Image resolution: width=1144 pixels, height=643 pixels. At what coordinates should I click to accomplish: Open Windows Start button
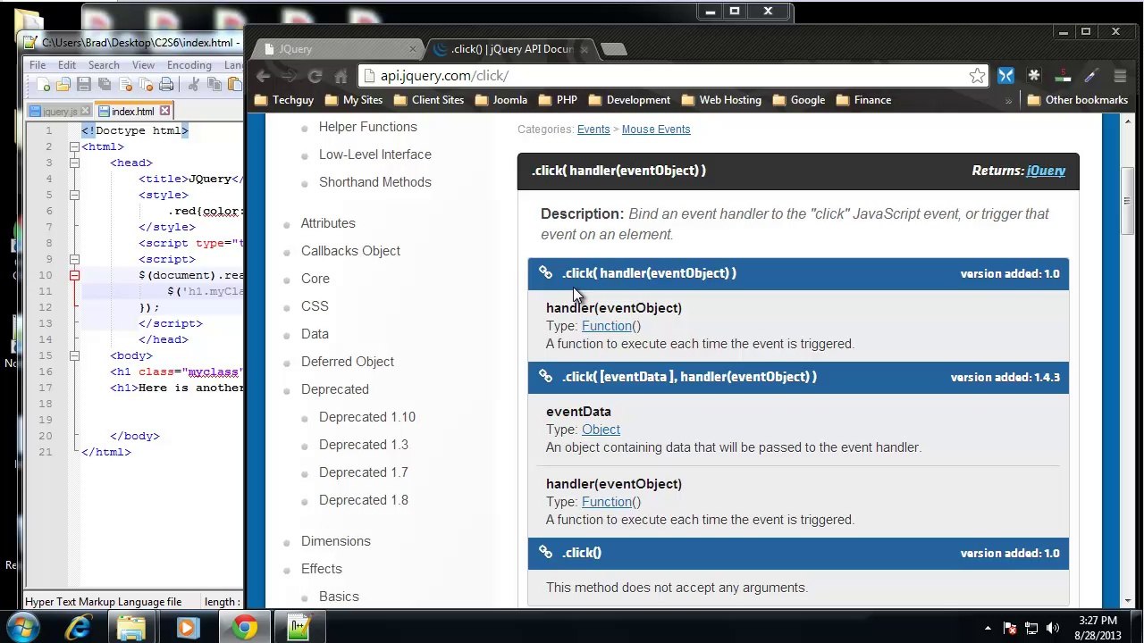(23, 628)
